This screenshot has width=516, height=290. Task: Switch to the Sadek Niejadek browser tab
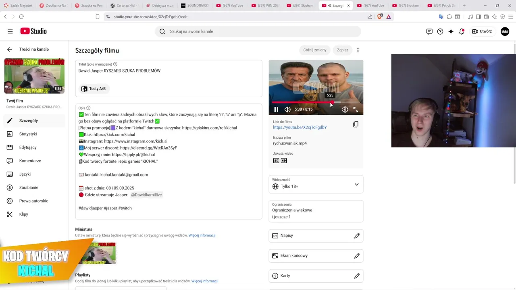[18, 6]
